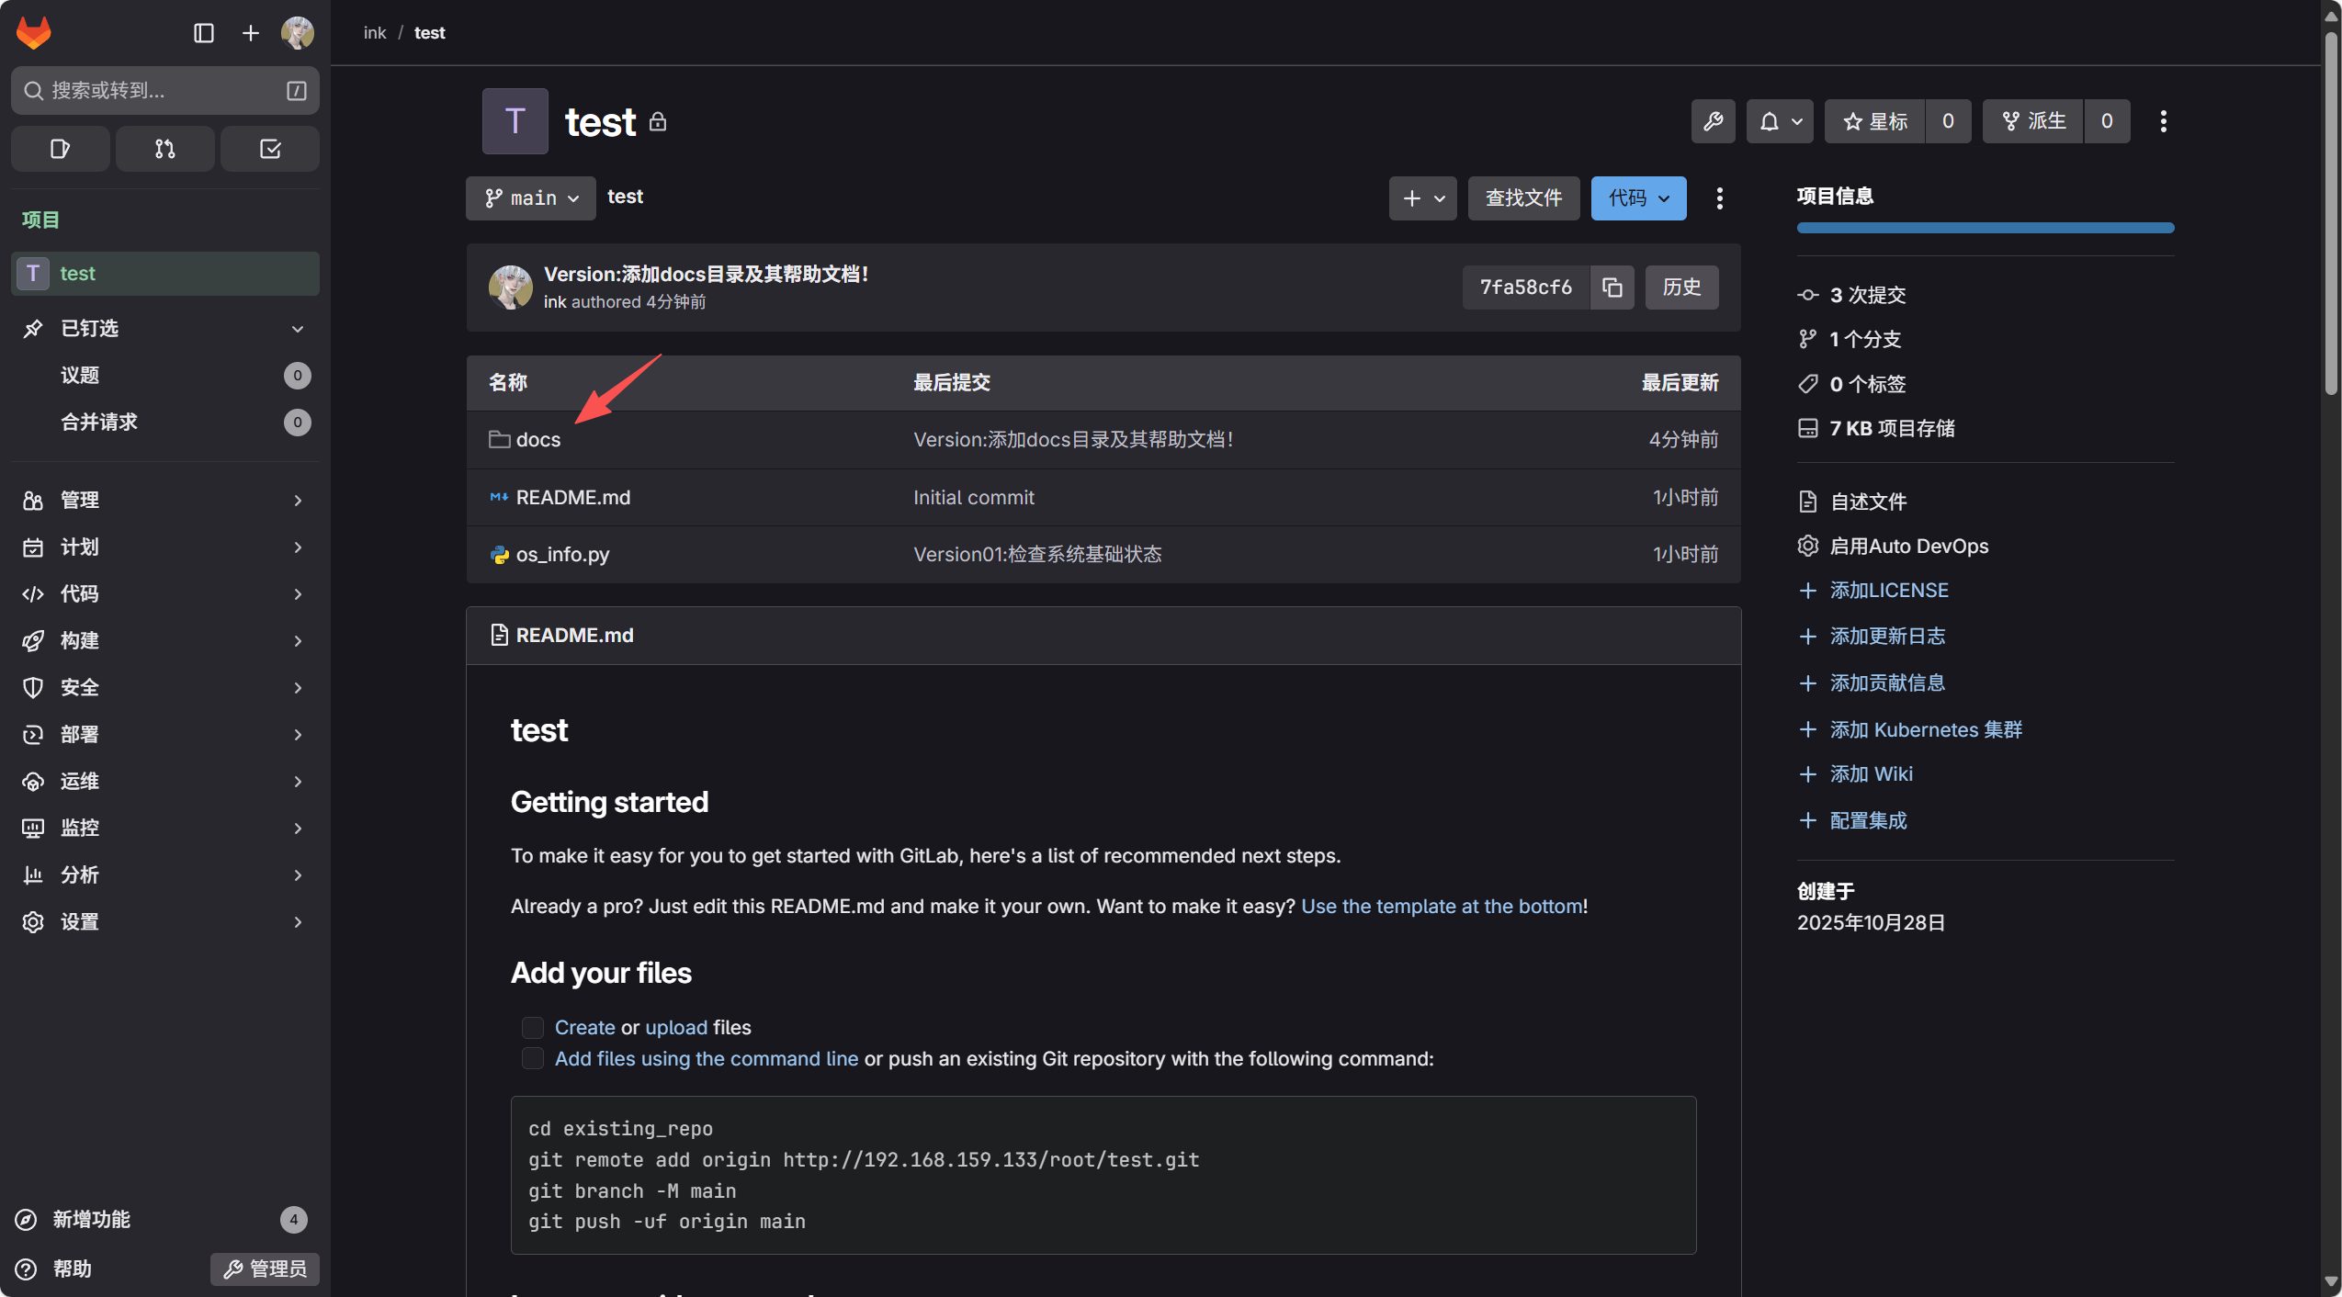The height and width of the screenshot is (1297, 2342).
Task: Star the project with 星标 button
Action: click(1874, 121)
